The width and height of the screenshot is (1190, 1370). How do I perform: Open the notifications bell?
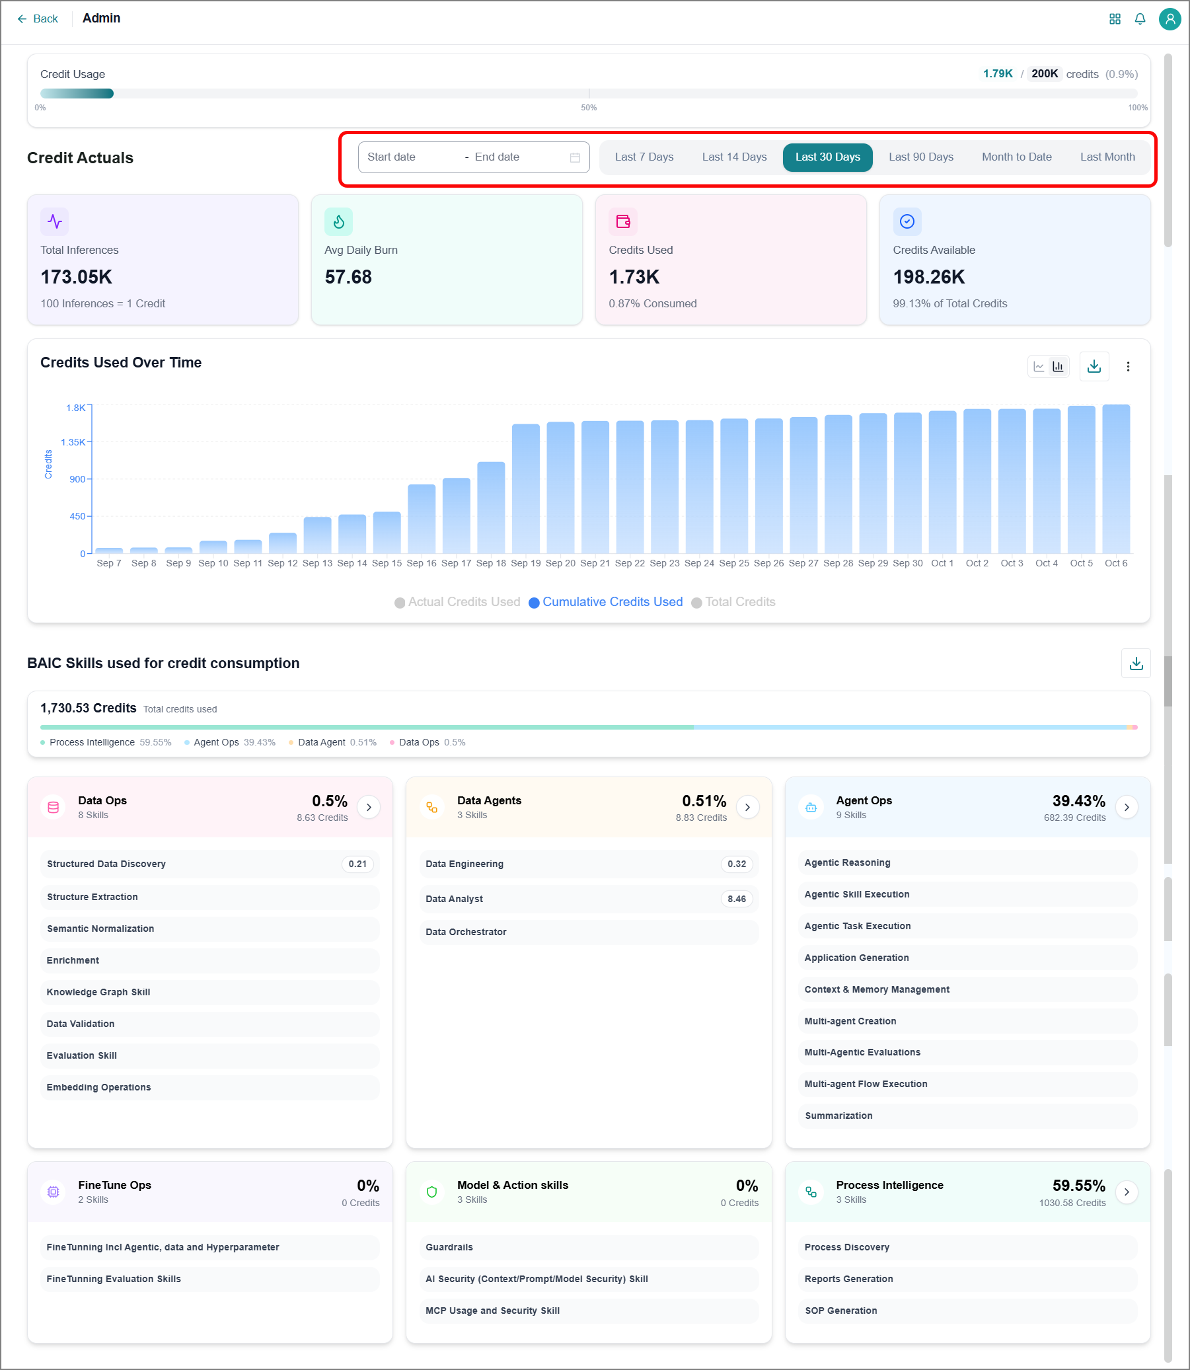click(1140, 19)
